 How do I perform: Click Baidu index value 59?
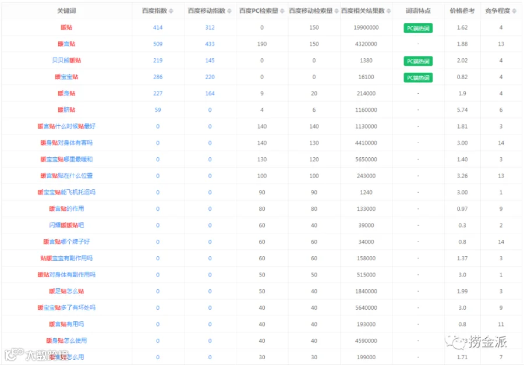click(x=158, y=109)
